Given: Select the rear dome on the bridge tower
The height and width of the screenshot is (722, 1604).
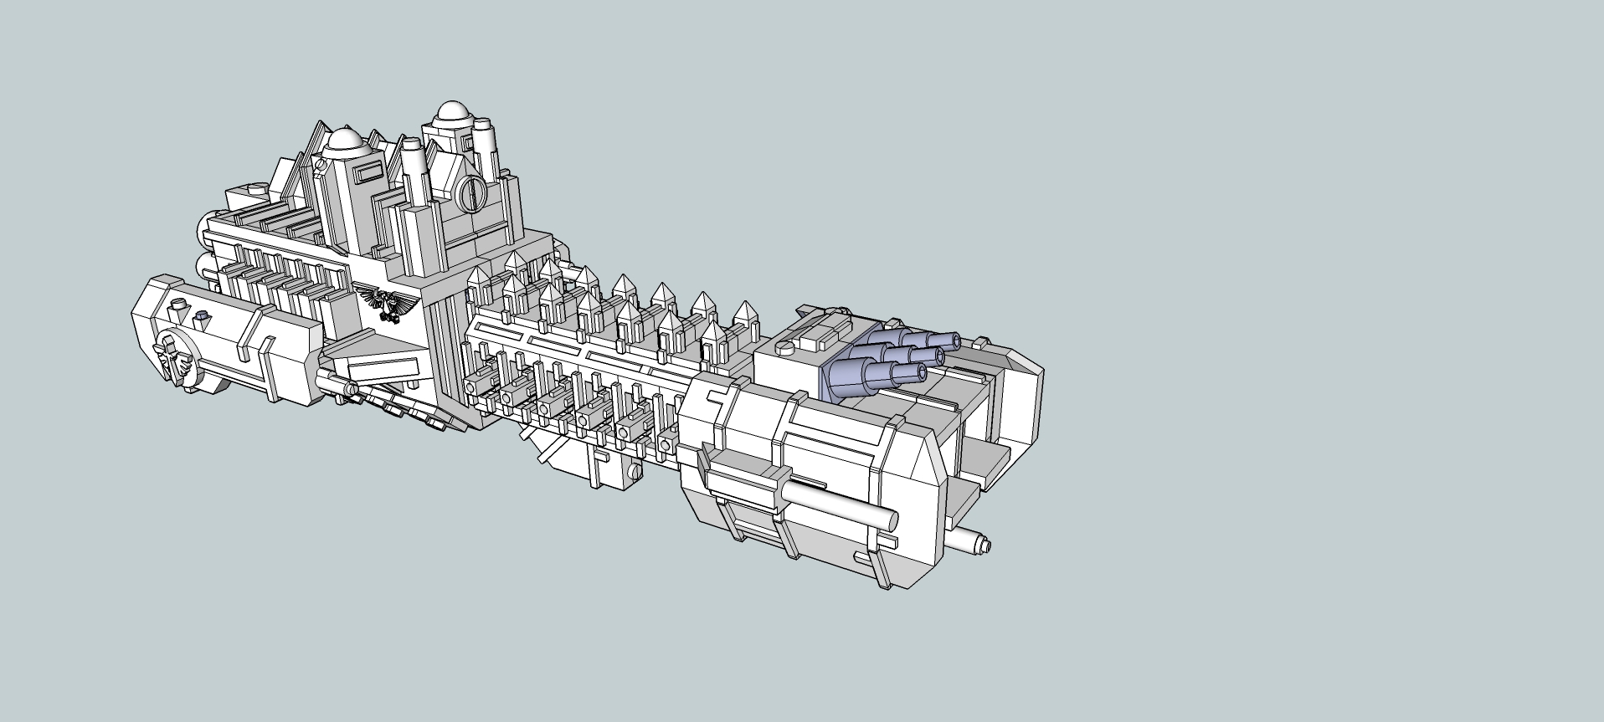Looking at the screenshot, I should (x=452, y=110).
